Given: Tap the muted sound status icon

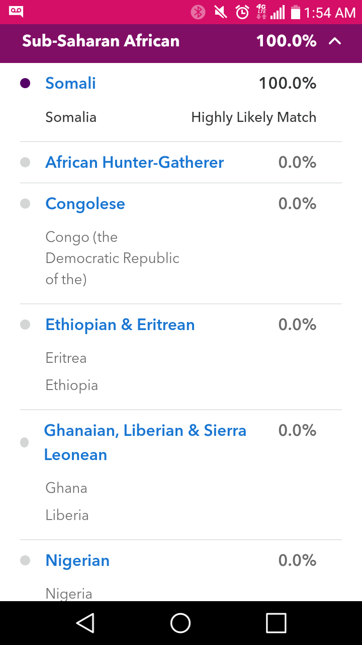Looking at the screenshot, I should (220, 12).
